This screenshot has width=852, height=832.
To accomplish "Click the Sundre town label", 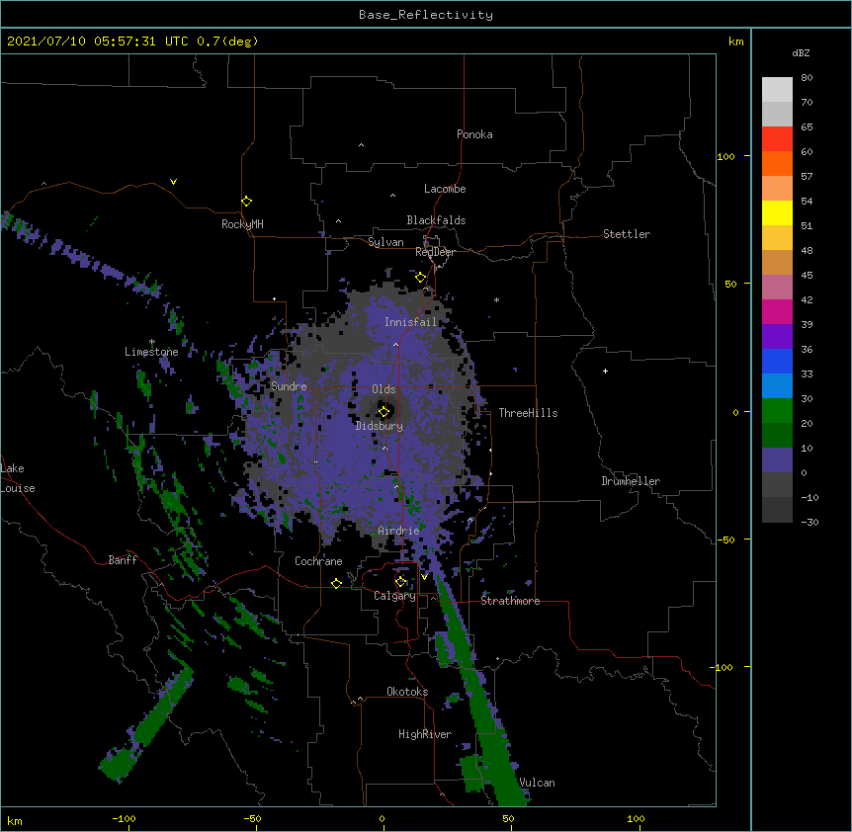I will click(x=289, y=386).
